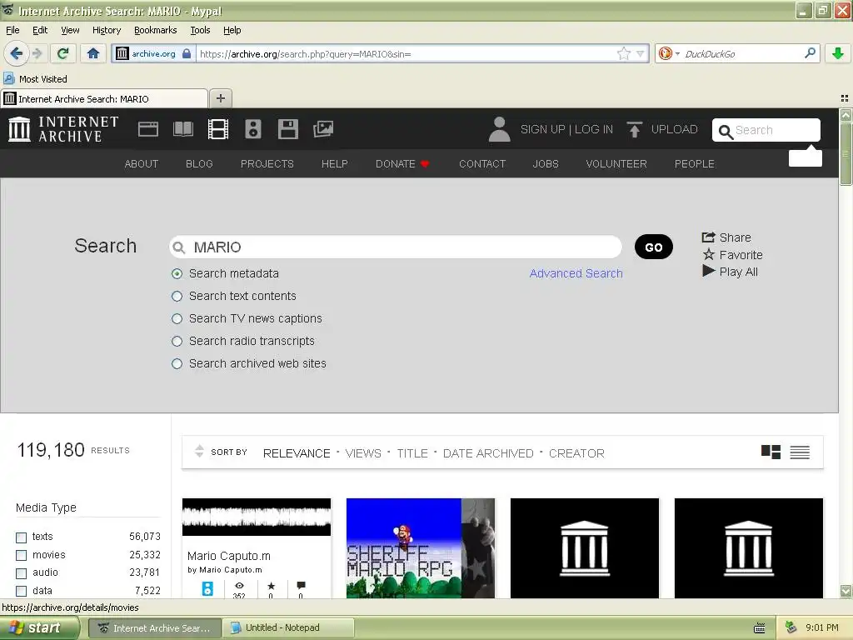This screenshot has height=640, width=853.
Task: Open the Mario Caputo.m audio result
Action: 257,548
